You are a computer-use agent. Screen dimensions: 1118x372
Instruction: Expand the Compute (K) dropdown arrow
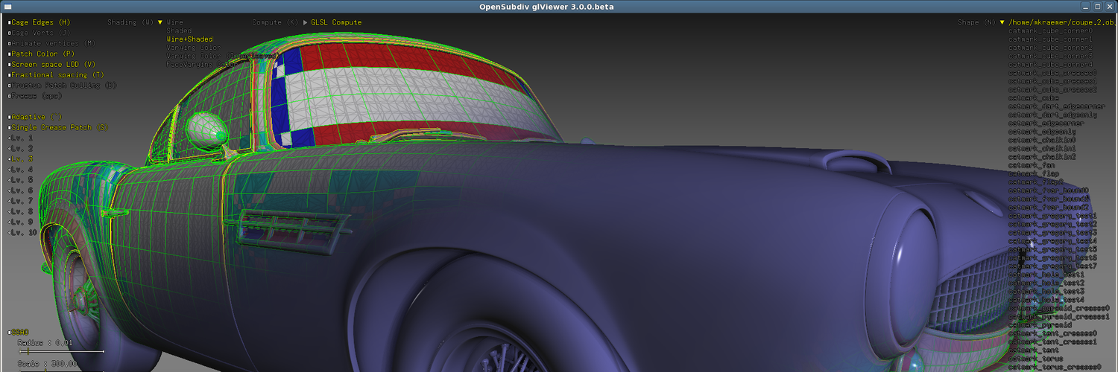pyautogui.click(x=305, y=22)
